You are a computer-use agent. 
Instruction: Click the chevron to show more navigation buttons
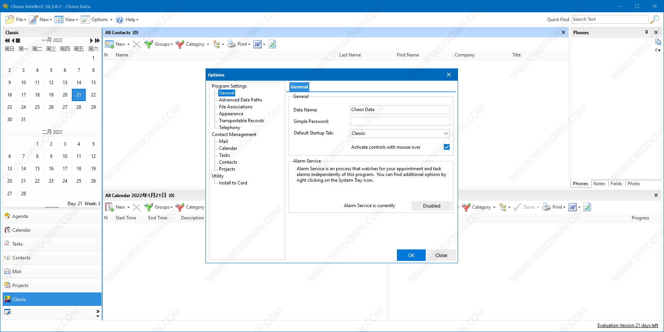tap(98, 311)
